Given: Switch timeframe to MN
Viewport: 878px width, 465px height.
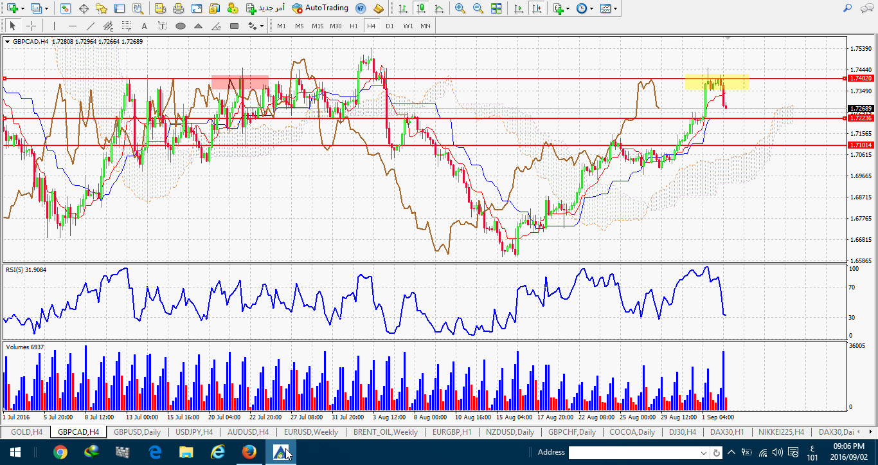Looking at the screenshot, I should [x=426, y=26].
